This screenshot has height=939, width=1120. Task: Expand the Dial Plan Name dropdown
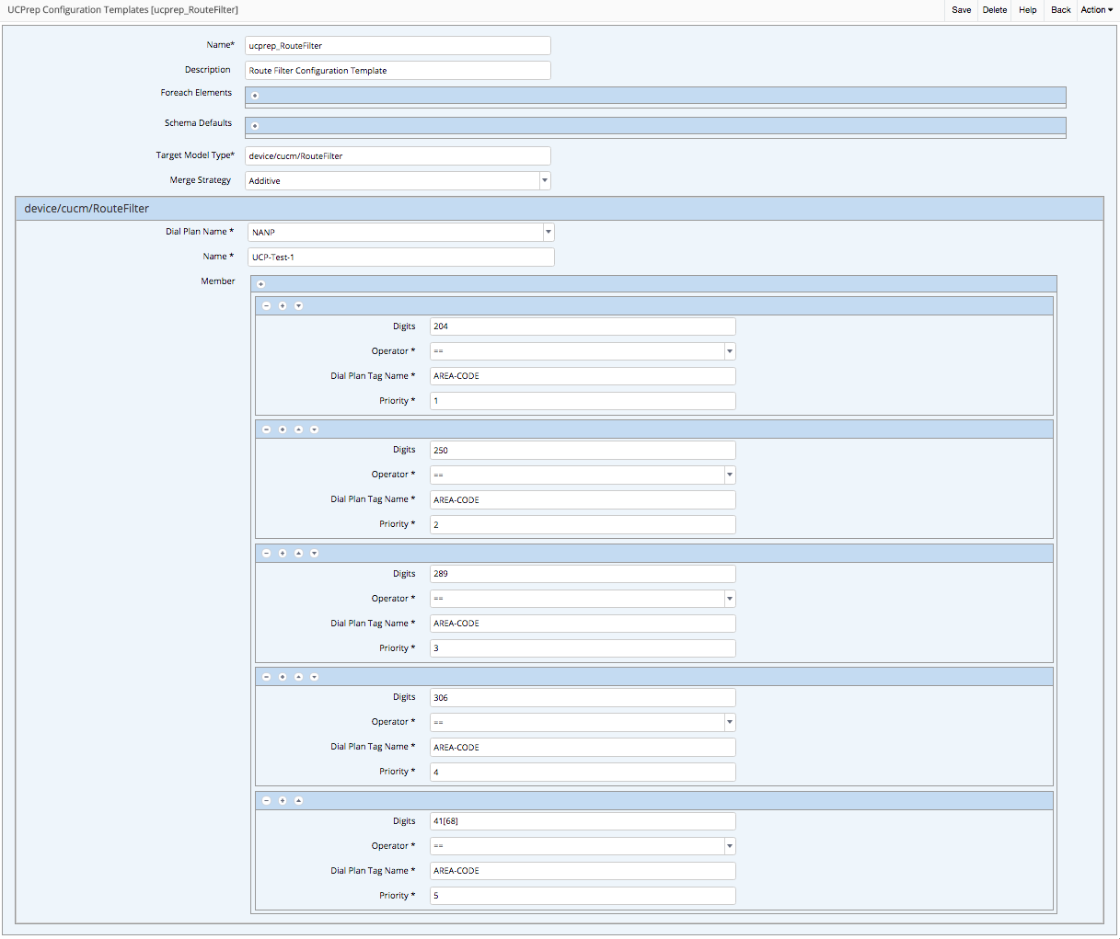click(x=548, y=233)
